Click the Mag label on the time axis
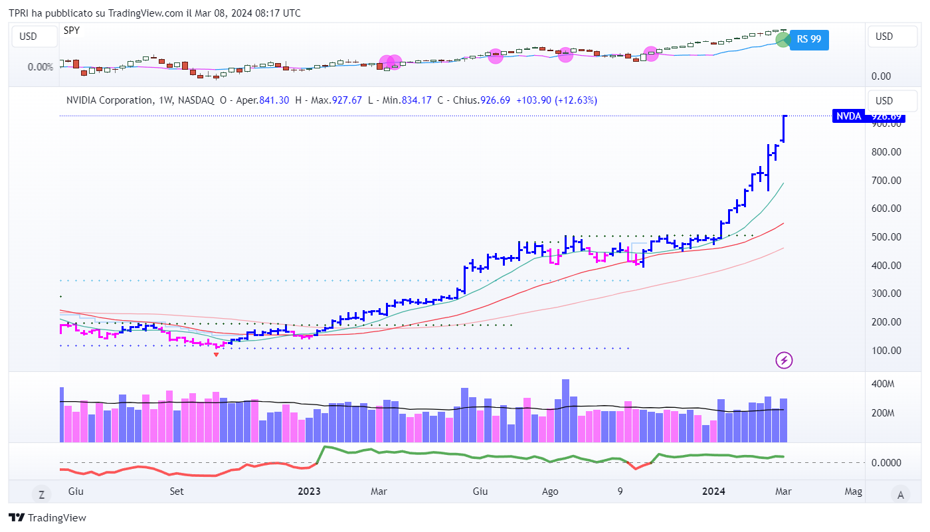The height and width of the screenshot is (532, 930). [x=853, y=491]
